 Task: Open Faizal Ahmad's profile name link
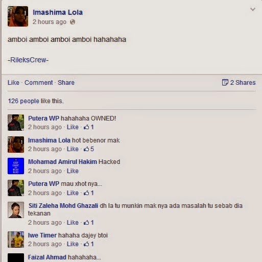[47, 257]
